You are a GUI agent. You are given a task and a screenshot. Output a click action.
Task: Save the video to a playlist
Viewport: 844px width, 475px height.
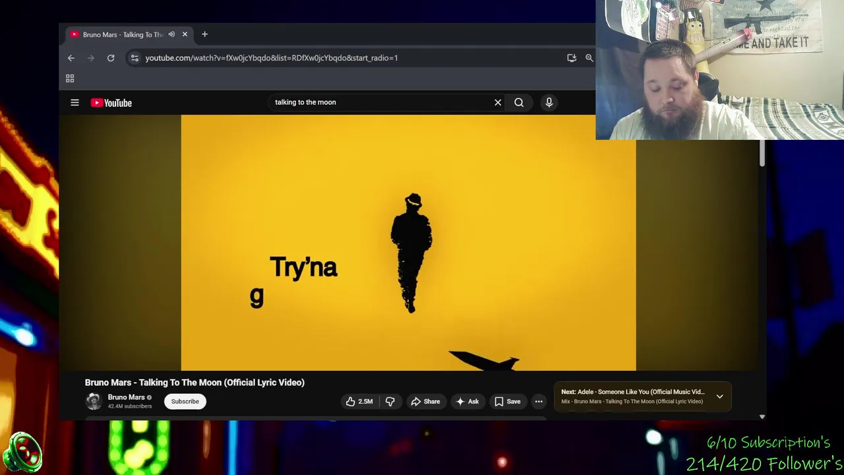(x=508, y=401)
